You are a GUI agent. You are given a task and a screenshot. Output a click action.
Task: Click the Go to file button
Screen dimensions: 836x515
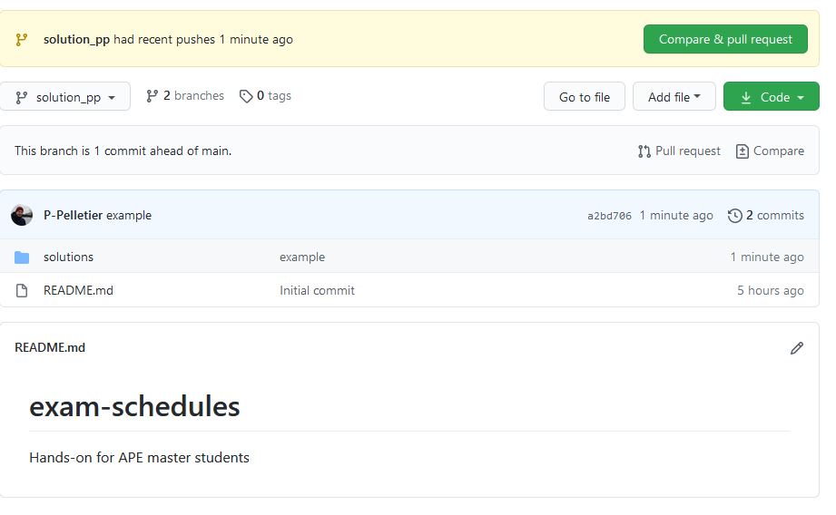click(x=585, y=97)
